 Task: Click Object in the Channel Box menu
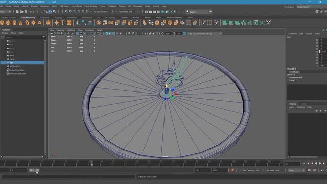309,34
